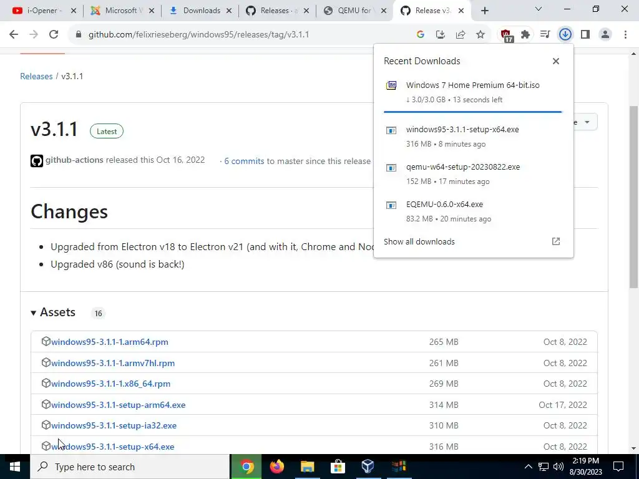Close the QEMU for Windows tab
The height and width of the screenshot is (479, 639).
click(x=384, y=11)
